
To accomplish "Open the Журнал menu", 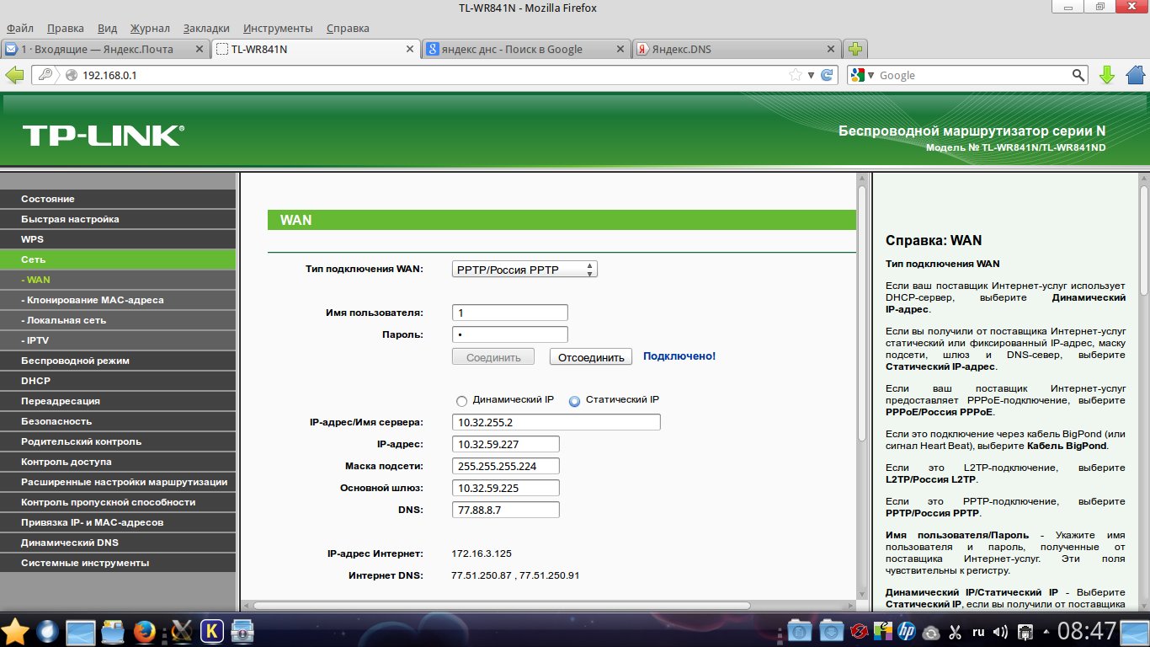I will tap(150, 28).
